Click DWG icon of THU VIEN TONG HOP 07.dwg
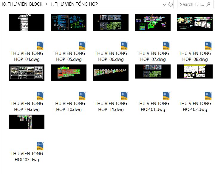215x174 pixels. pos(166,46)
